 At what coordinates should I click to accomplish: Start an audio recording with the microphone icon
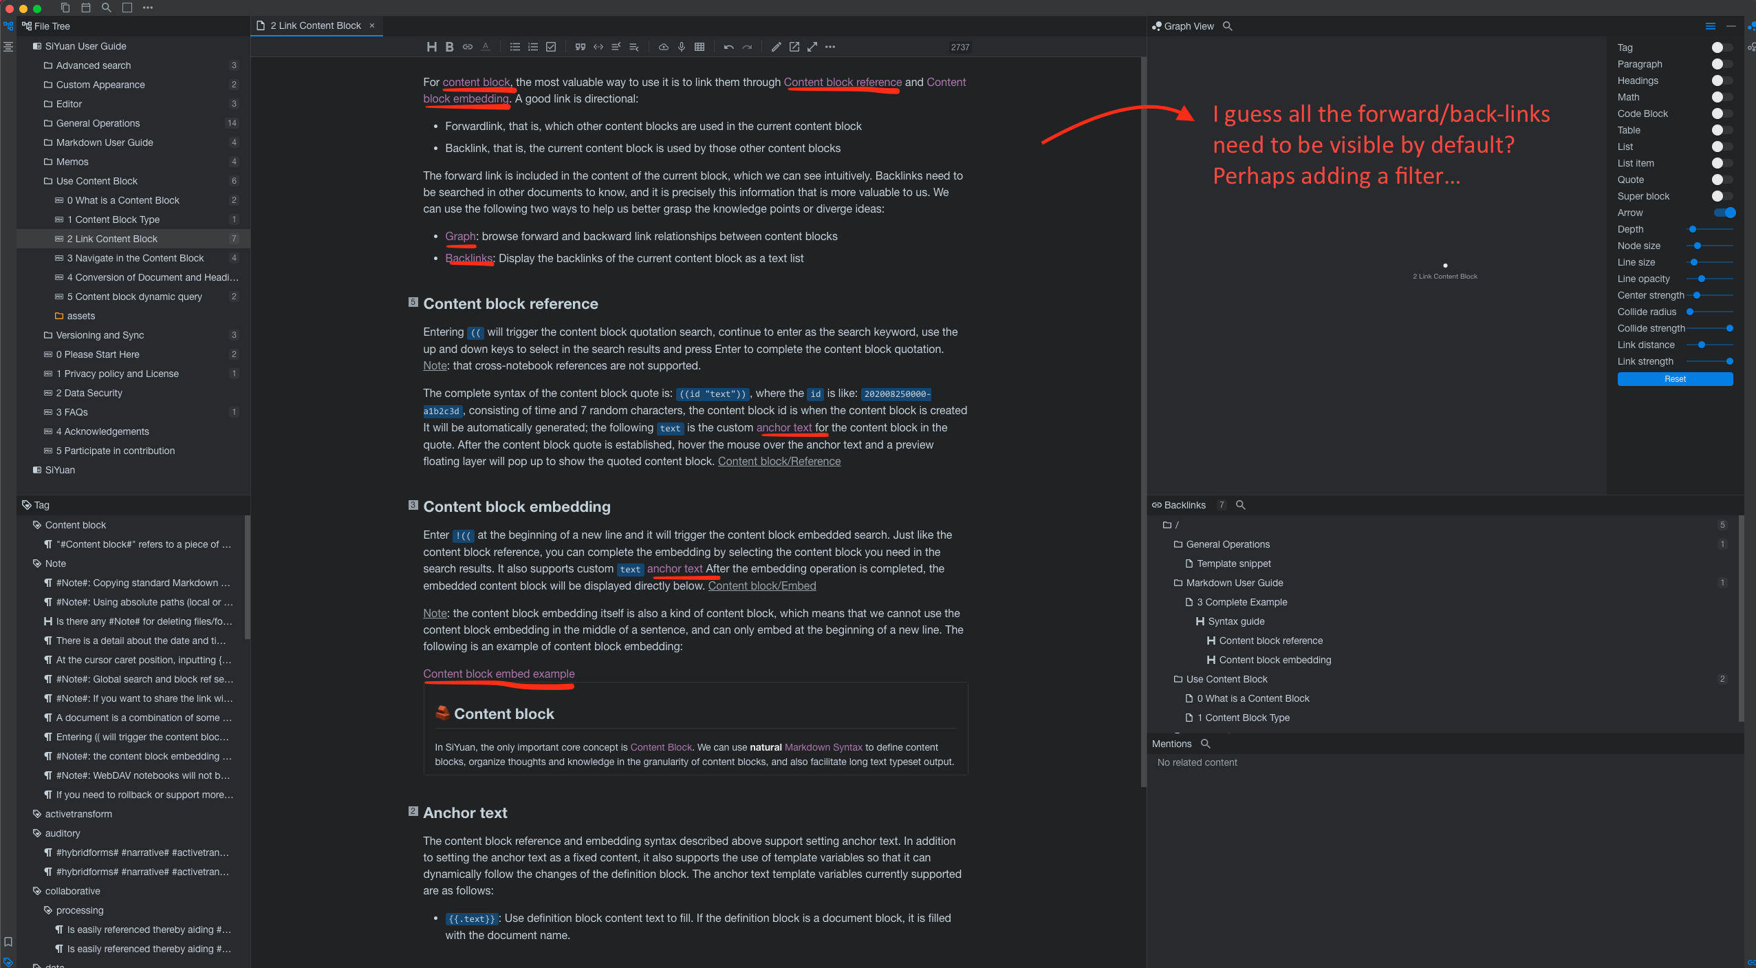(x=682, y=47)
